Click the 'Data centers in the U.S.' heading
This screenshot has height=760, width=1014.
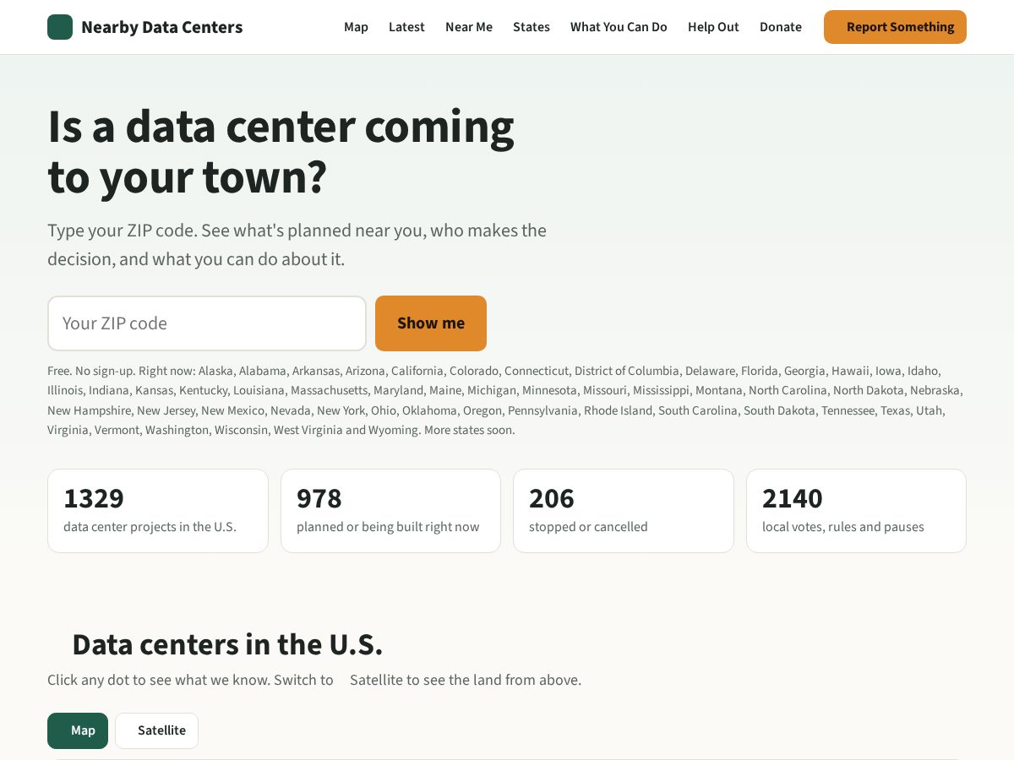[x=227, y=644]
